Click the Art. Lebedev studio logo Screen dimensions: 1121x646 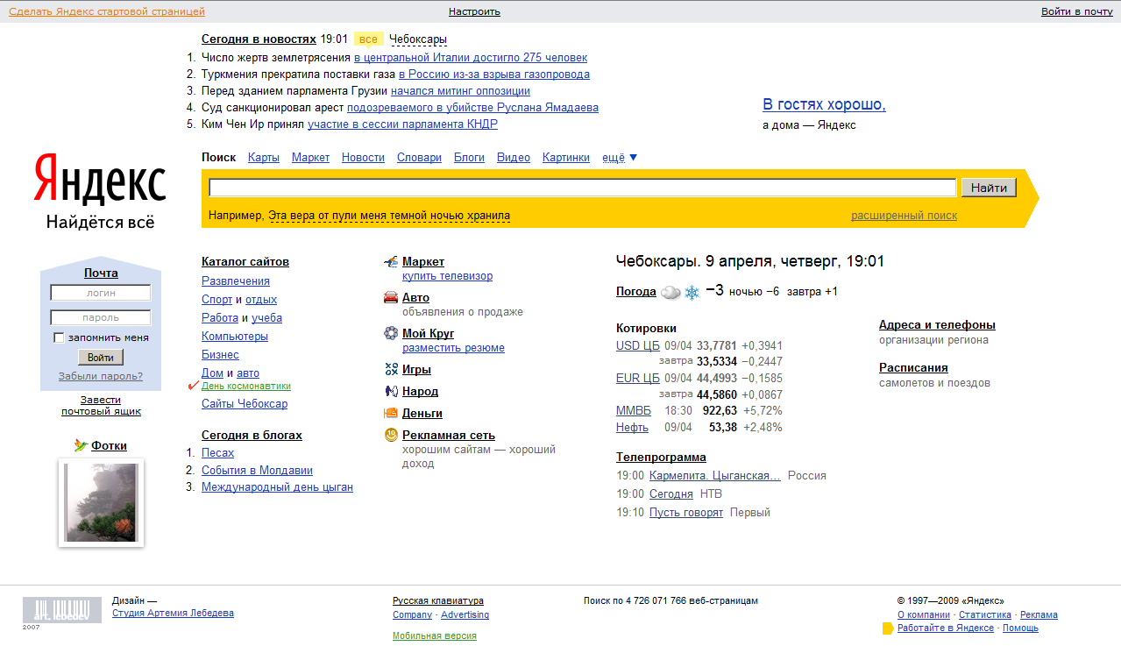54,610
